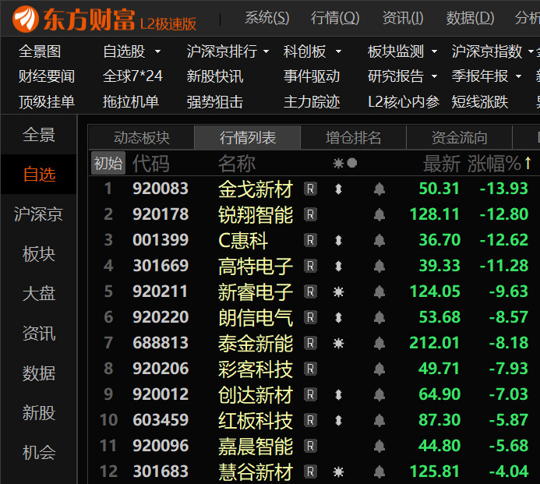Open 全景图 from the toolbar
The width and height of the screenshot is (540, 484).
click(x=40, y=51)
